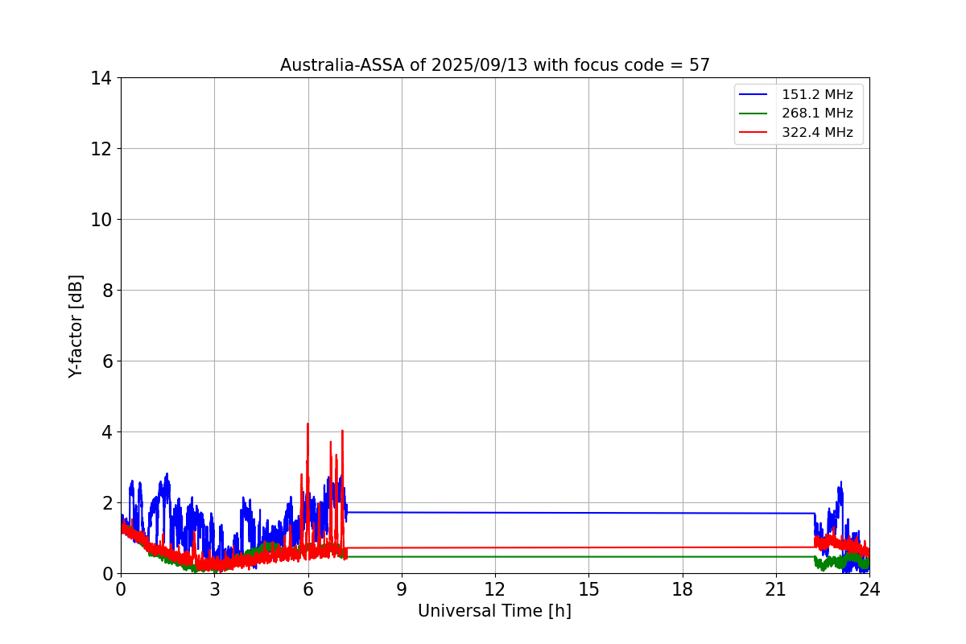Click y-axis tick label '12'

click(101, 149)
